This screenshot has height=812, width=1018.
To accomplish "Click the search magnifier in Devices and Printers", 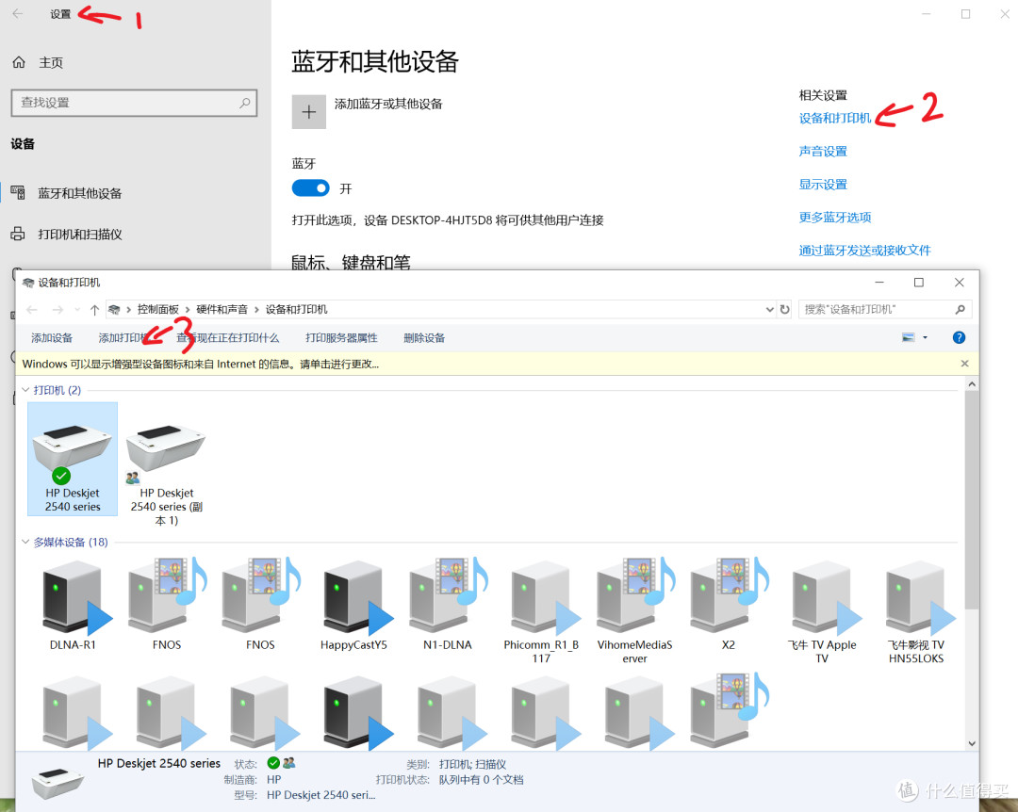I will click(x=961, y=310).
